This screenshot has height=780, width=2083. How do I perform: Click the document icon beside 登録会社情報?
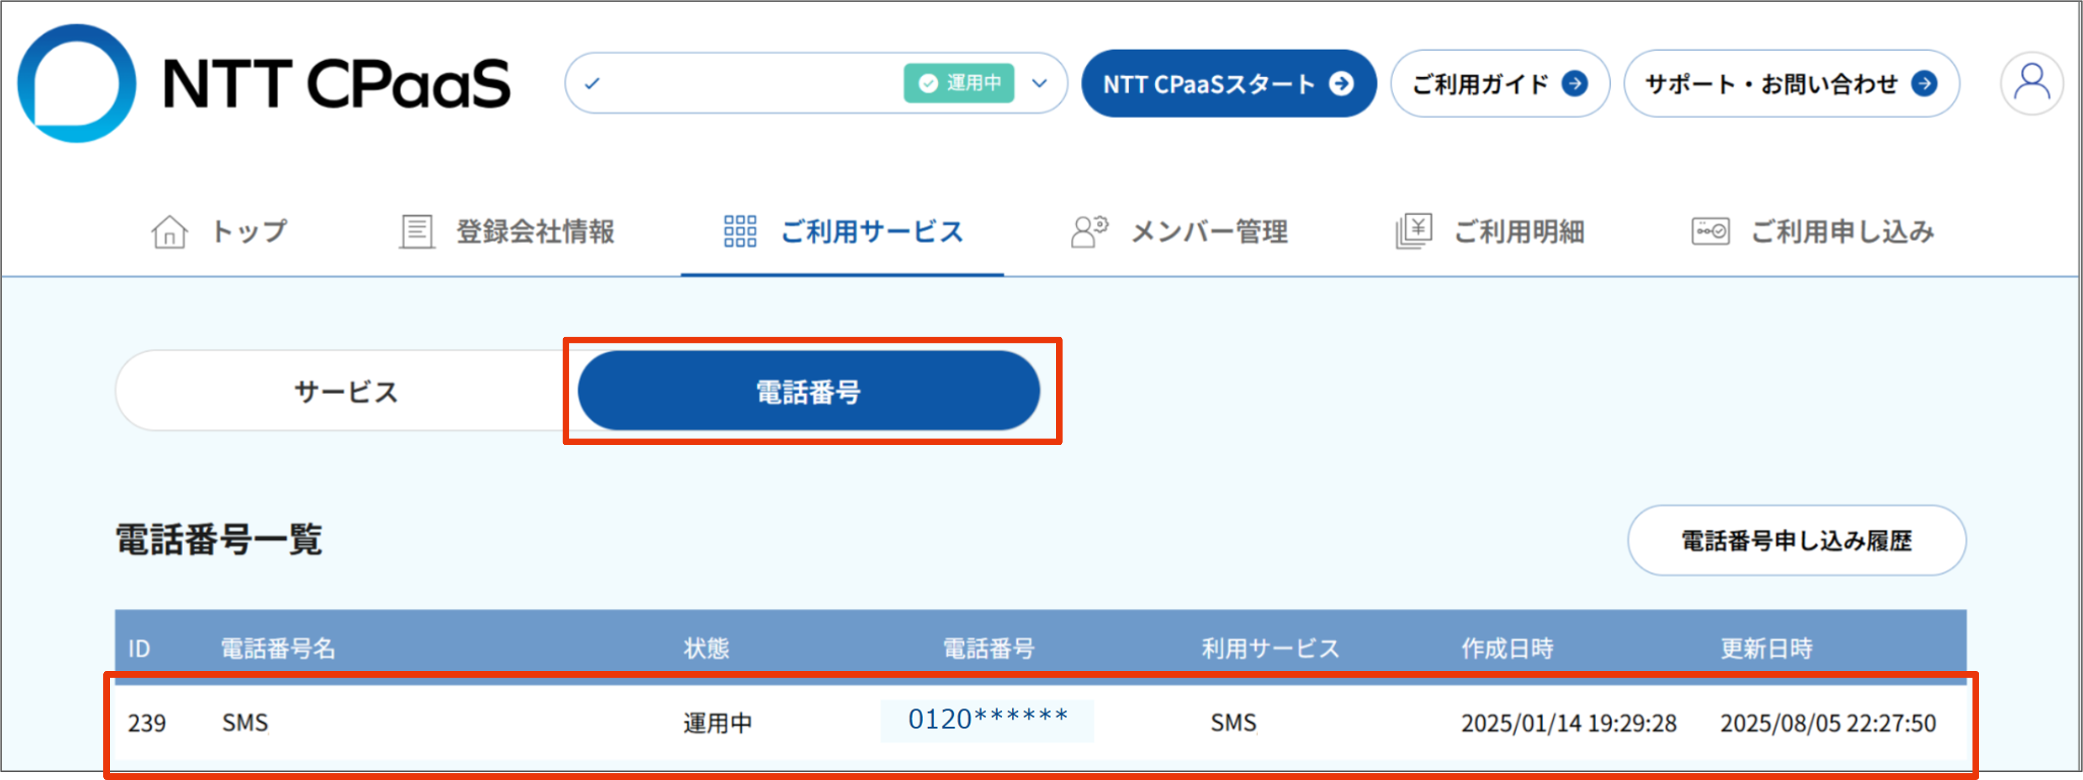pyautogui.click(x=416, y=232)
